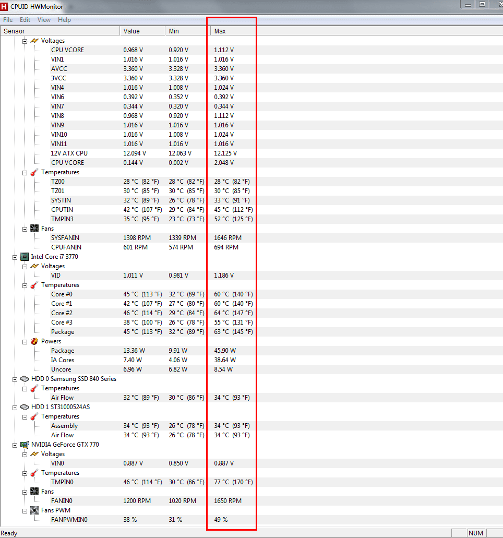Collapse the HDD 0 Samsung SSD node
This screenshot has height=538, width=503.
[15, 379]
